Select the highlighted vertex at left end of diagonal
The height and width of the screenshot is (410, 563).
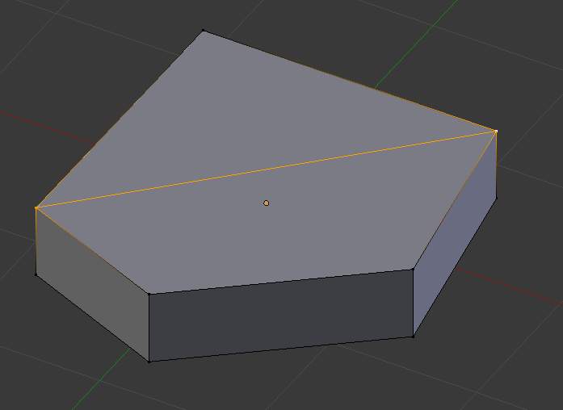(x=36, y=207)
